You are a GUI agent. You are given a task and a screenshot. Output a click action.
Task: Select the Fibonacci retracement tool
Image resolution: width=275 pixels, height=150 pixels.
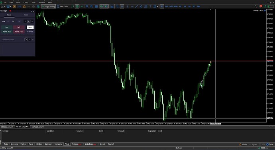tap(146, 6)
